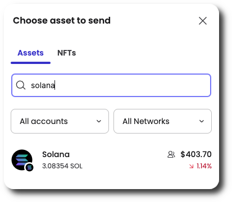Close the Choose asset dialog
The width and height of the screenshot is (232, 202).
[203, 21]
